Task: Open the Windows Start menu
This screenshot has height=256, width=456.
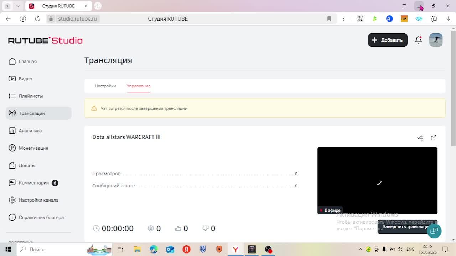Action: coord(8,249)
